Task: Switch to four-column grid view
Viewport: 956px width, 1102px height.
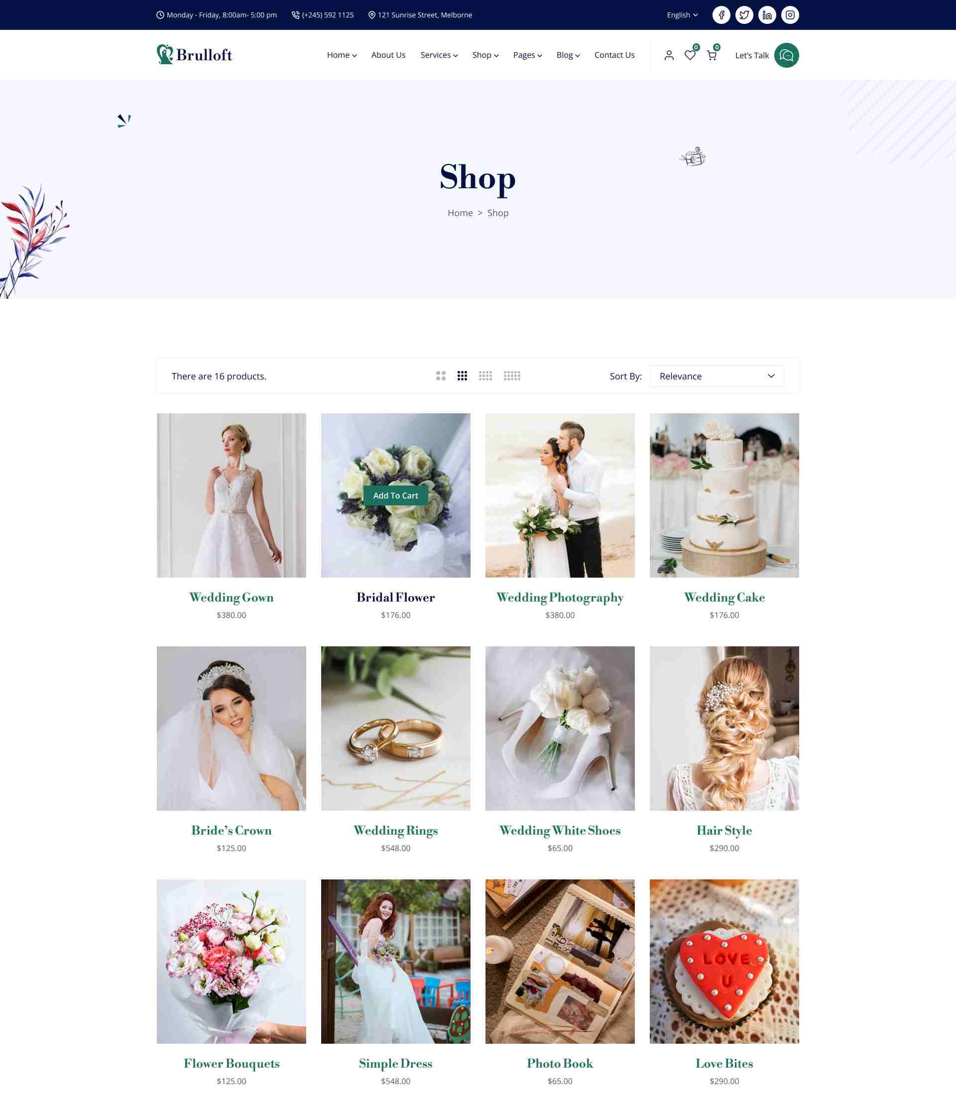Action: point(485,376)
